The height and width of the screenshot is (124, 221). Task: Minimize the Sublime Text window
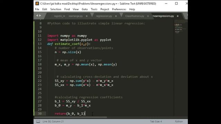coord(166,3)
